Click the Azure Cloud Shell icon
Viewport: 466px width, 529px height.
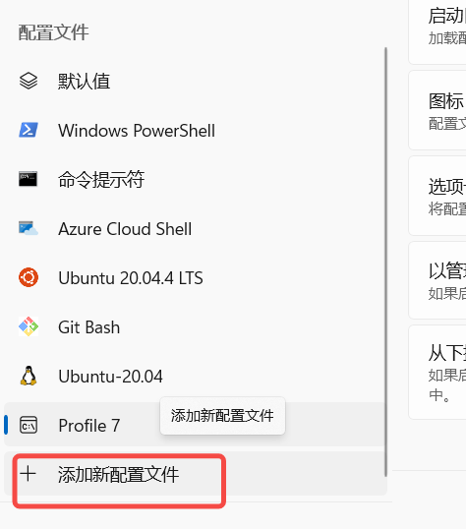tap(29, 228)
